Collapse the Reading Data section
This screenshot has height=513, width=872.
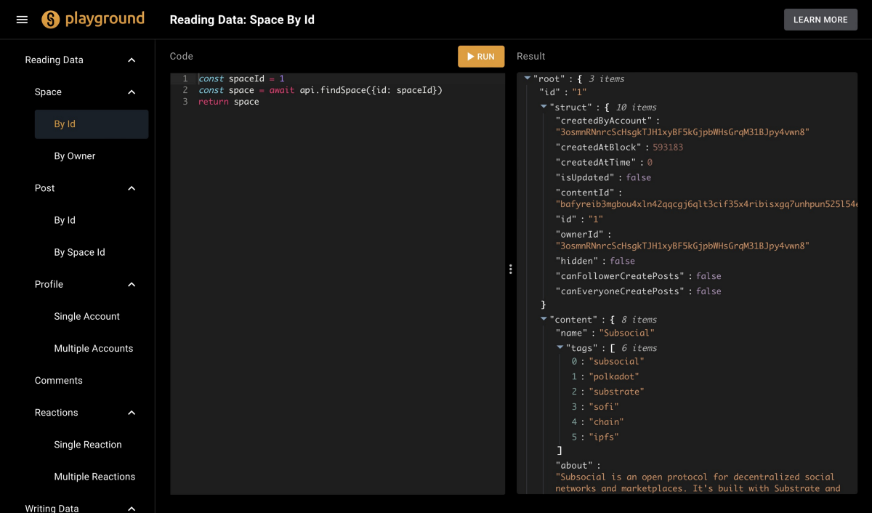coord(132,60)
